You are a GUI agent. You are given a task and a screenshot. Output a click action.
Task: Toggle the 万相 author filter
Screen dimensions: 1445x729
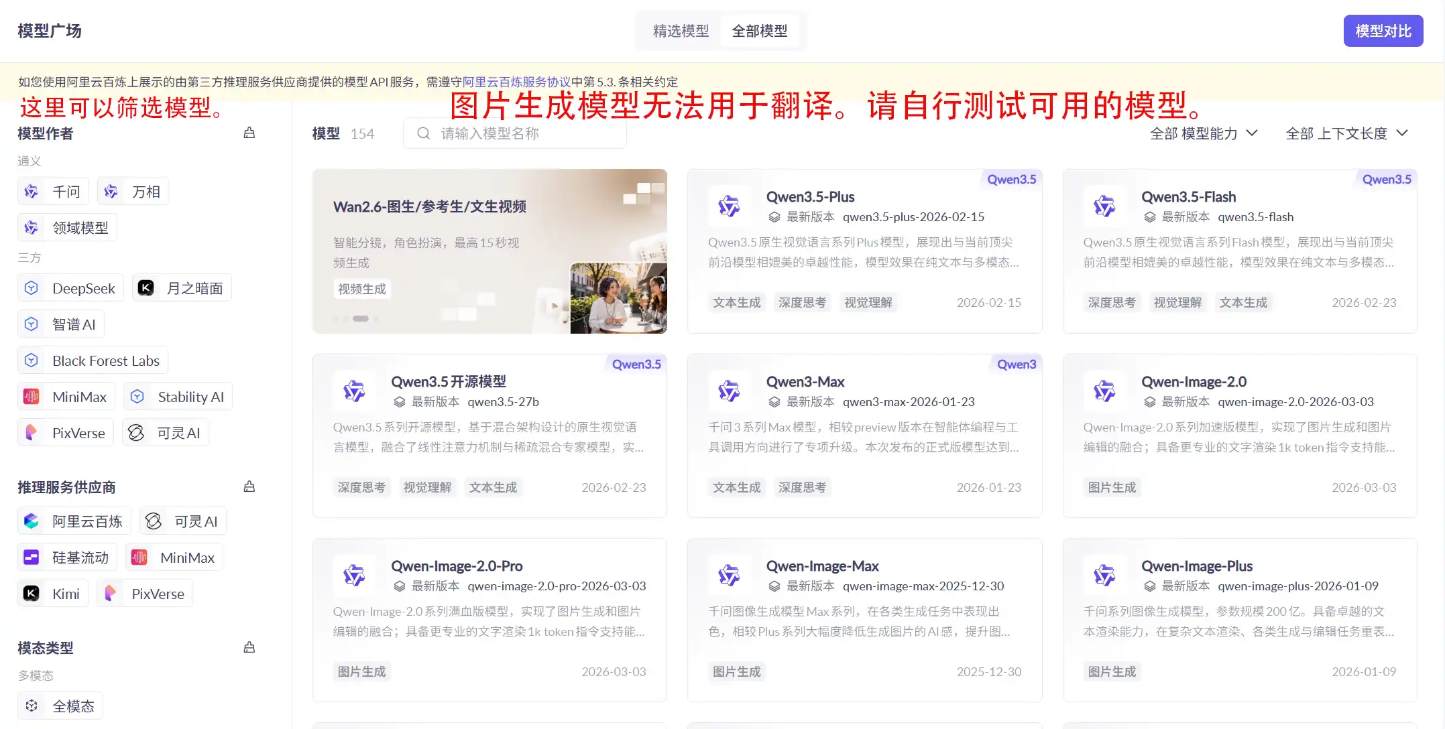pos(133,192)
